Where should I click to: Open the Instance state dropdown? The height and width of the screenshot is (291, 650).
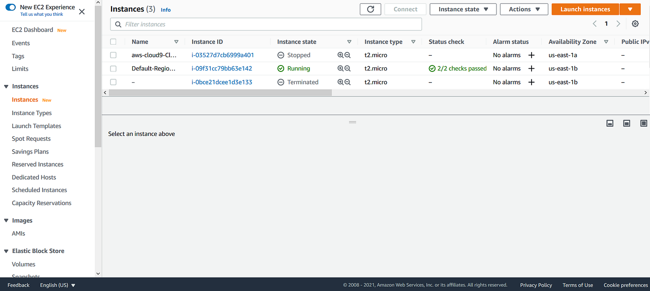462,9
